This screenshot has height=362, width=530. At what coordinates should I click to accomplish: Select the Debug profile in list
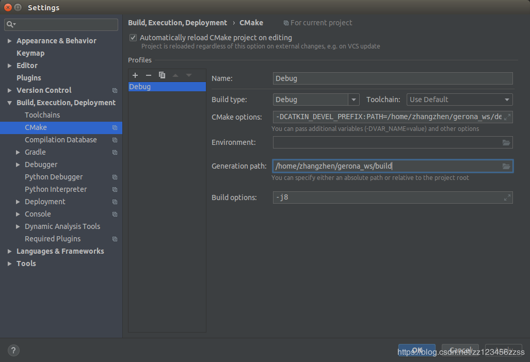166,87
